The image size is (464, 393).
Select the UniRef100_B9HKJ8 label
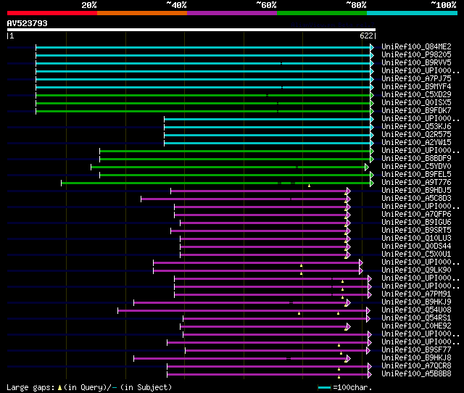(416, 358)
